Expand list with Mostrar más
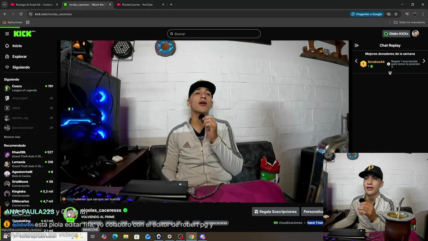Viewport: 428px width, 241px height. pyautogui.click(x=12, y=137)
